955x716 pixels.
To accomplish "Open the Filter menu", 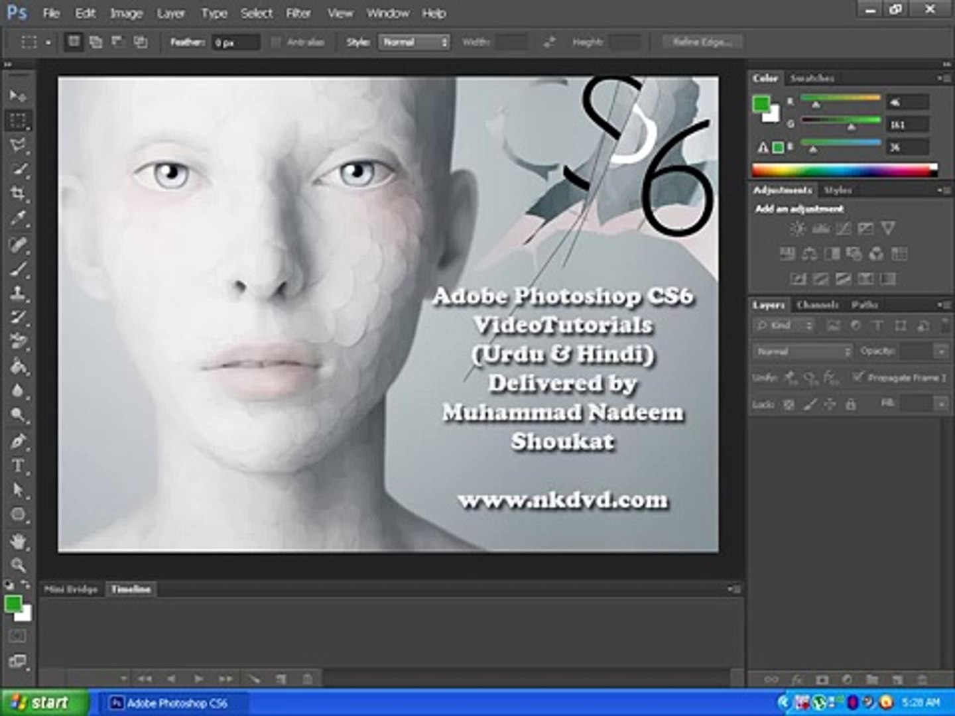I will pyautogui.click(x=298, y=13).
